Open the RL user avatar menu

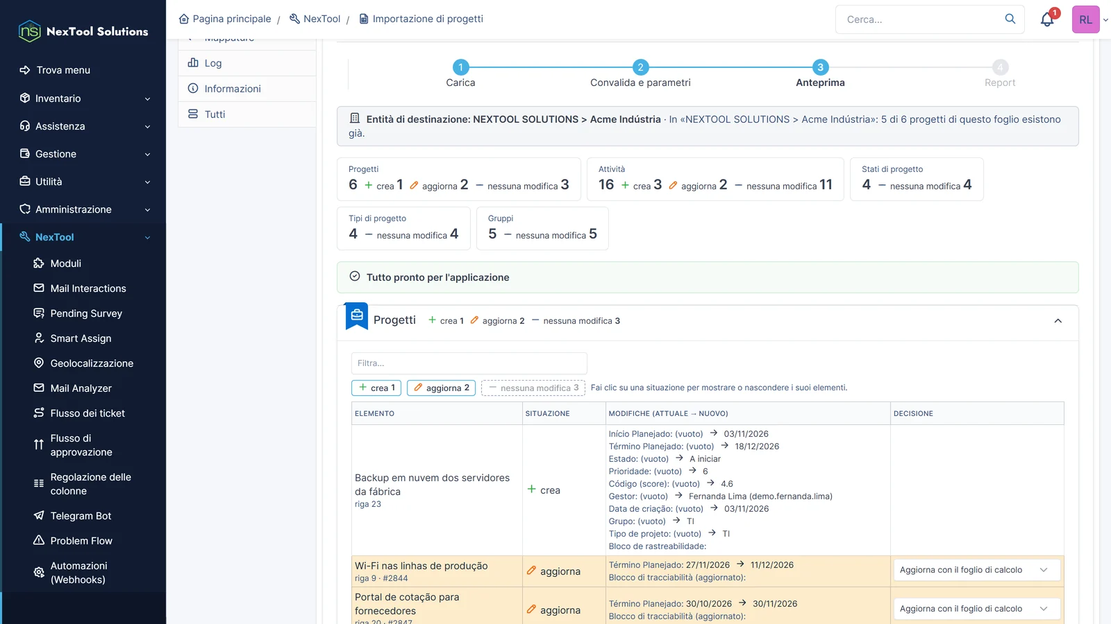point(1085,19)
